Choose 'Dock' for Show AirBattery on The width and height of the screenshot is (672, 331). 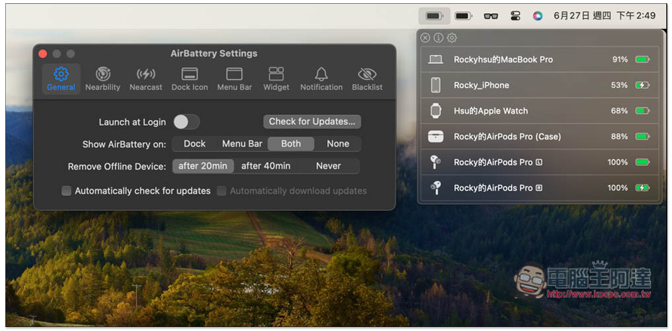195,144
